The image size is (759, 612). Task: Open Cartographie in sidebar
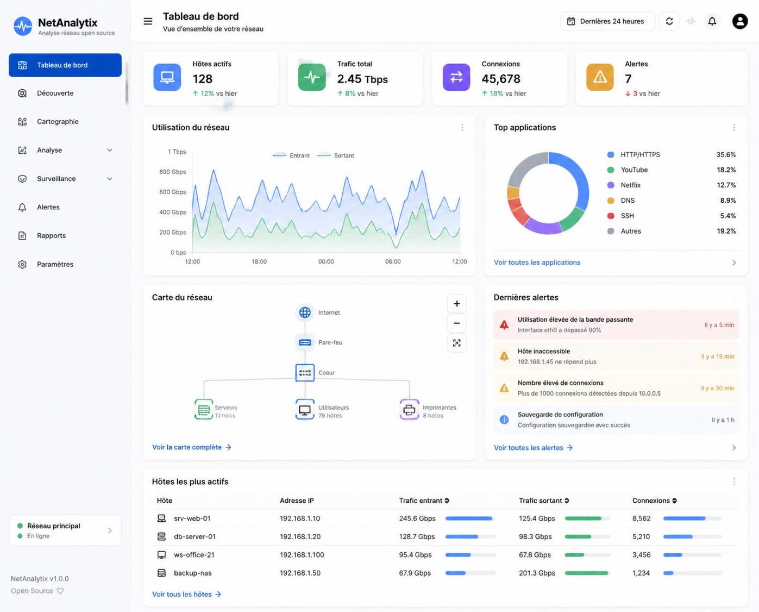(65, 122)
